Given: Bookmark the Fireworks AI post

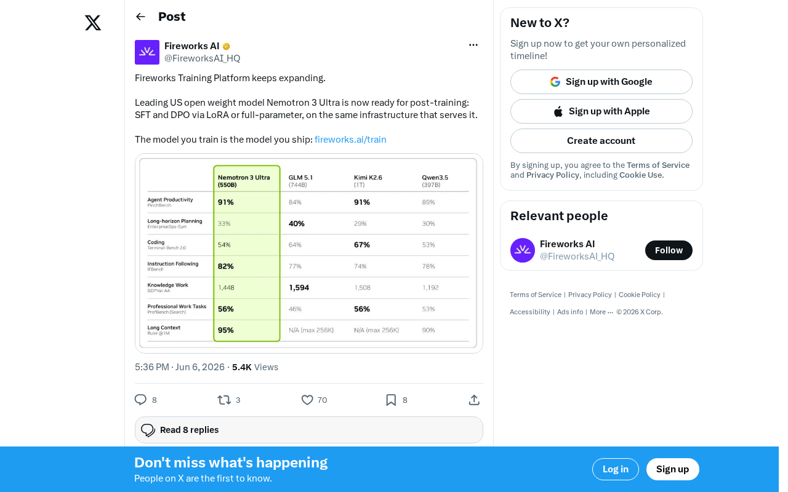Looking at the screenshot, I should 391,400.
